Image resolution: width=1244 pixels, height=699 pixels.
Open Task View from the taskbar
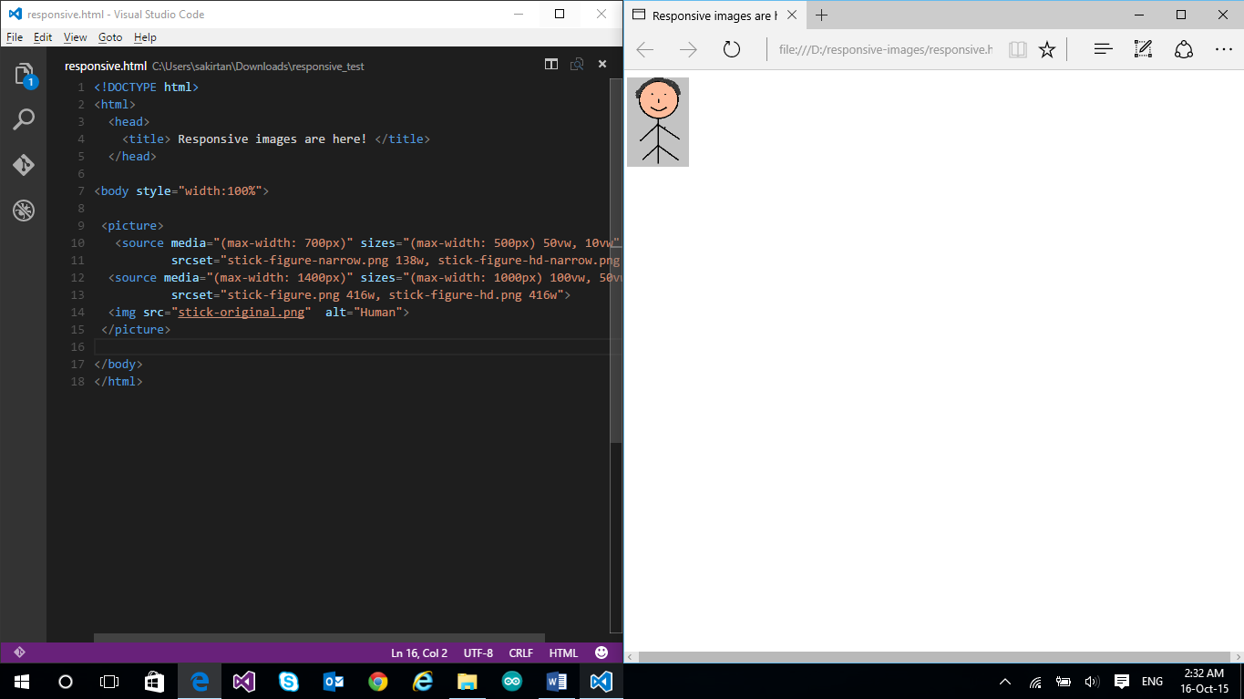point(109,681)
